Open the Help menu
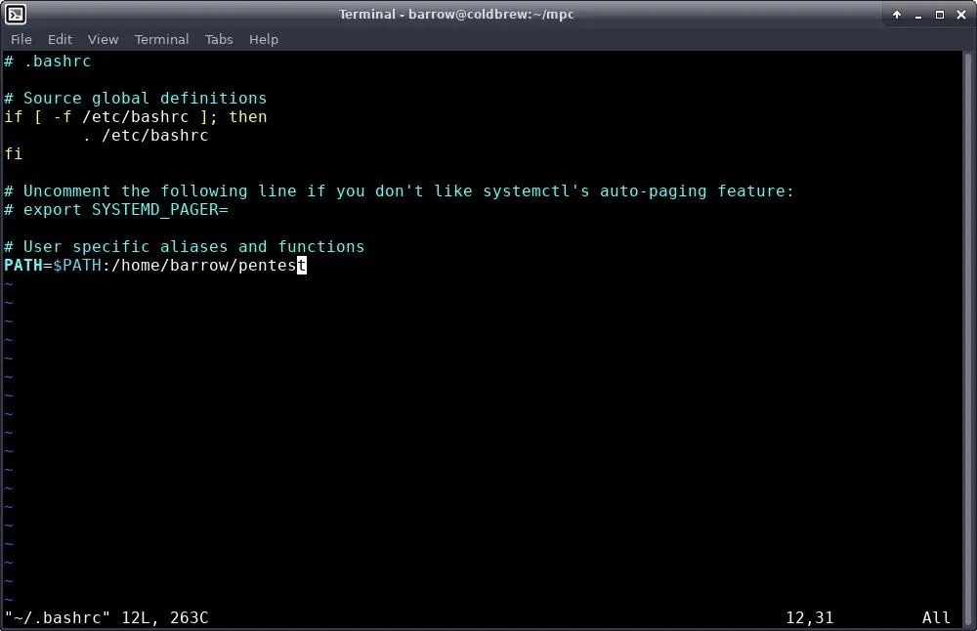 point(264,39)
